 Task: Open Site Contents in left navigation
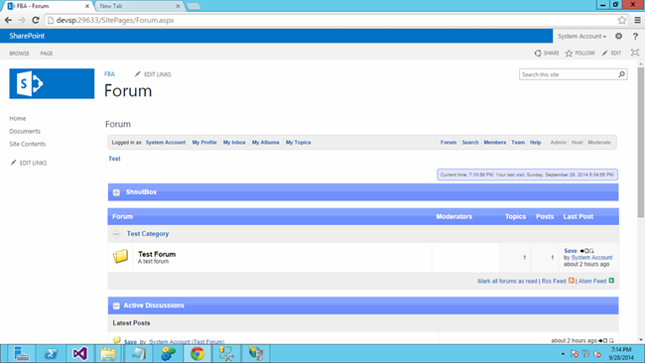point(28,144)
